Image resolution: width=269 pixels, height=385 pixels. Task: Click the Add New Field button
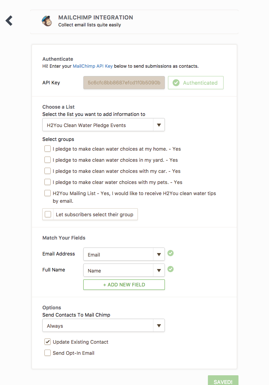pyautogui.click(x=124, y=285)
